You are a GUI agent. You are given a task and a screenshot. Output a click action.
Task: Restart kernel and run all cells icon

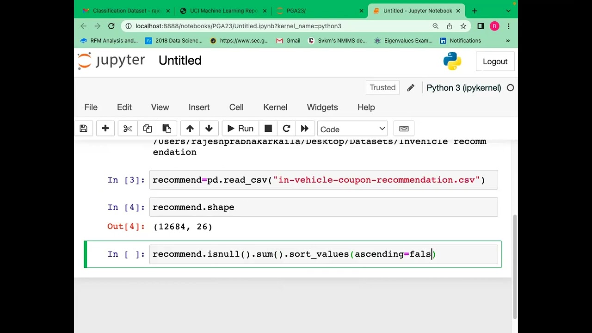click(x=304, y=129)
